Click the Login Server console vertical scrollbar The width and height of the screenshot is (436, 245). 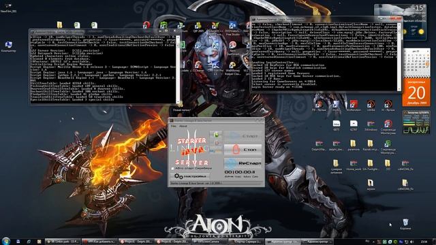click(x=399, y=57)
